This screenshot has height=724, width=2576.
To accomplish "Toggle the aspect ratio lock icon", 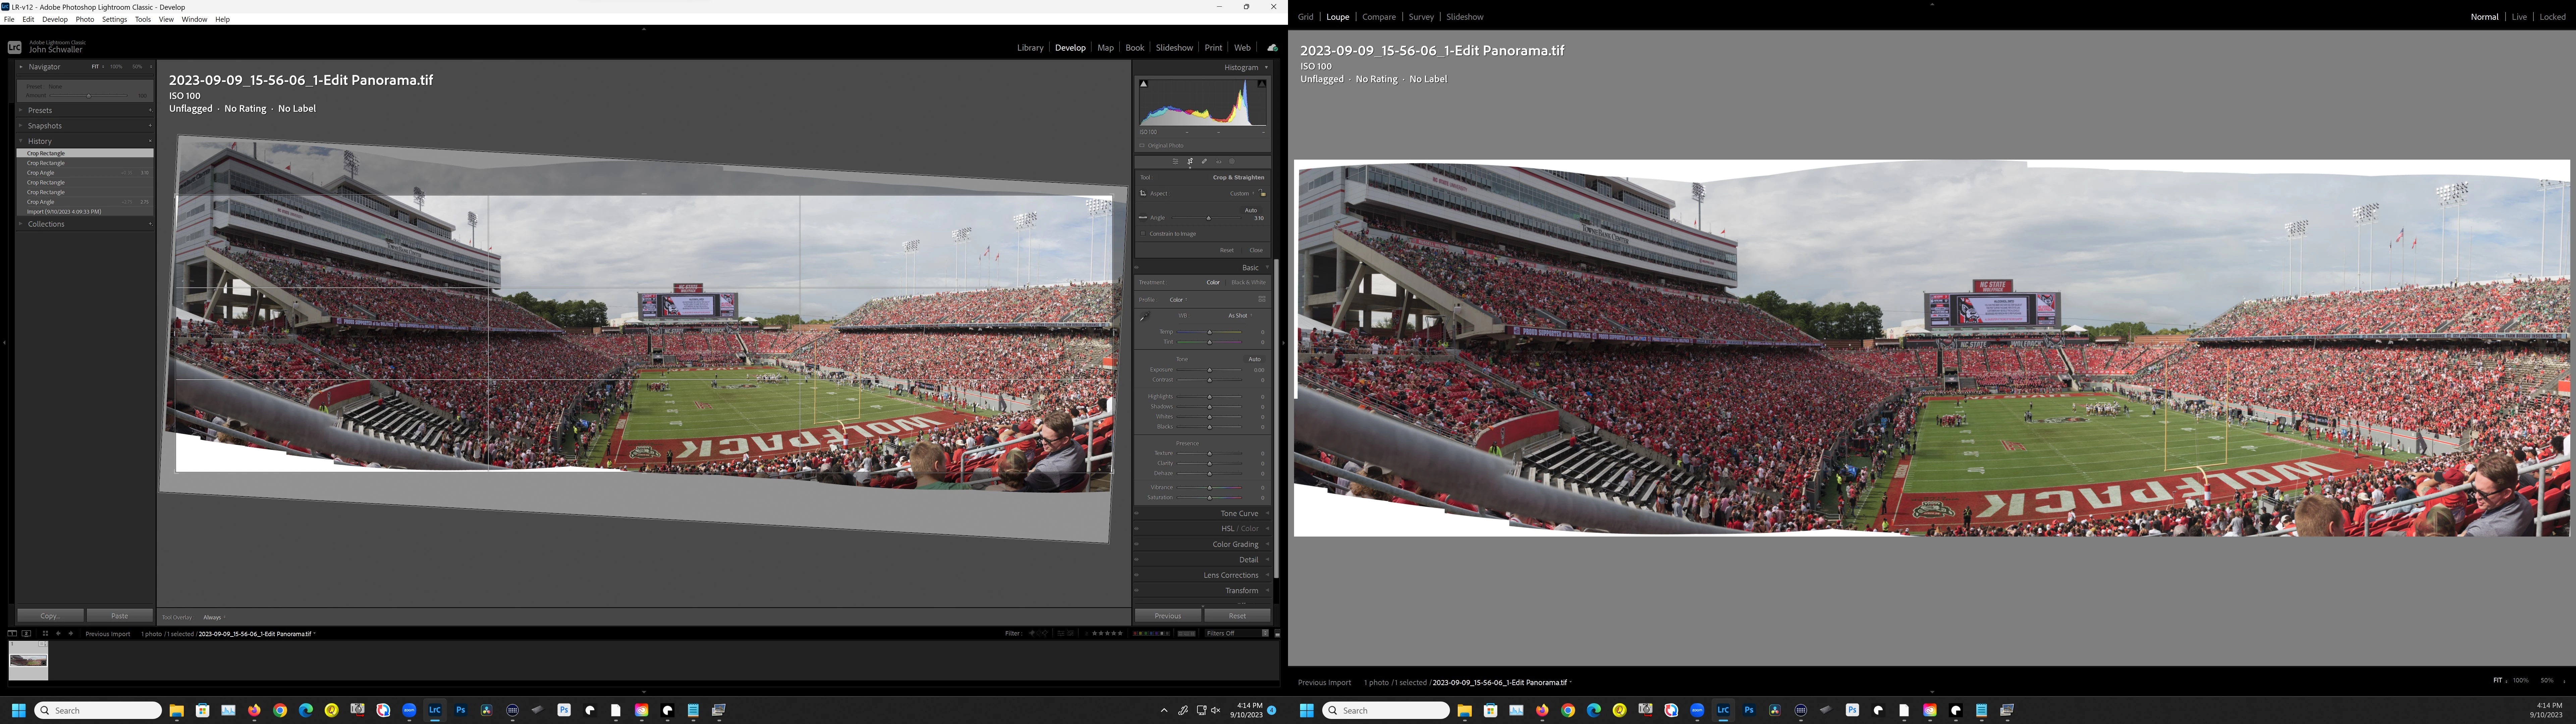I will (x=1262, y=193).
